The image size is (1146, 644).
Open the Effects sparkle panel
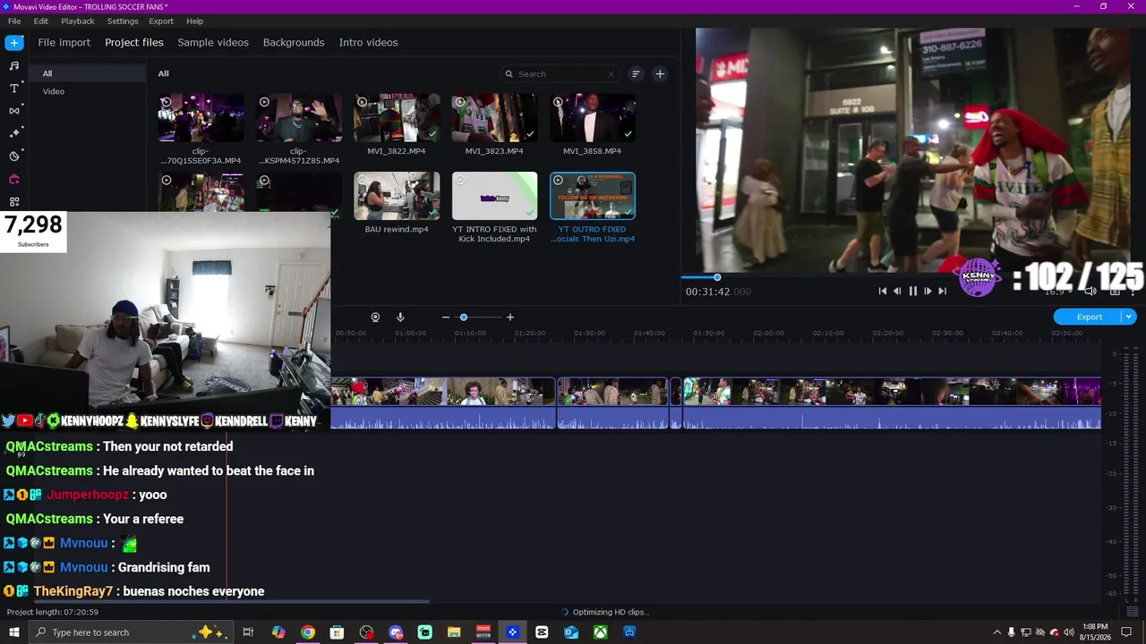[13, 133]
